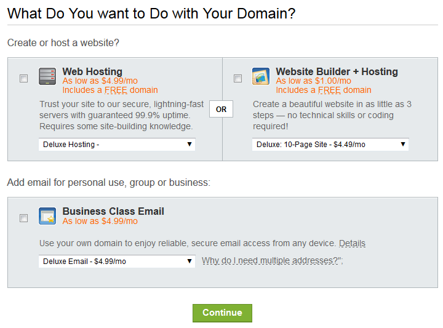Click the green Continue button
Screen dimensions: 443x328
click(x=222, y=313)
